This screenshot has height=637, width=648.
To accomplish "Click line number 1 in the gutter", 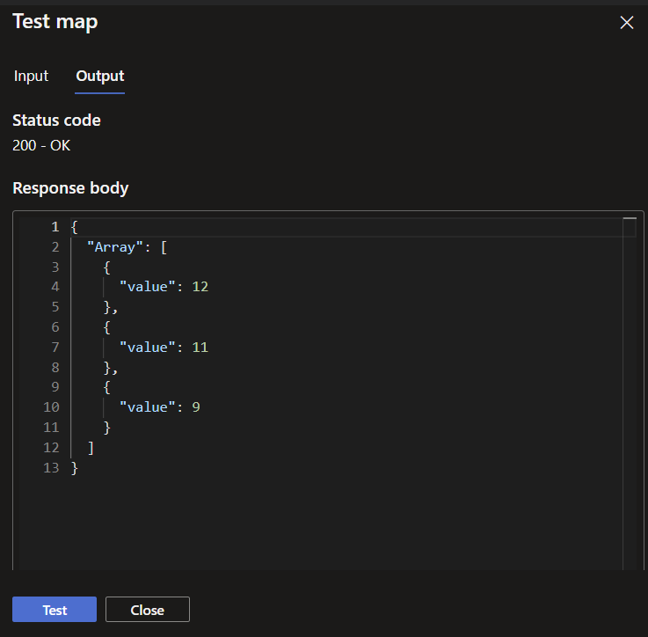I will click(55, 227).
